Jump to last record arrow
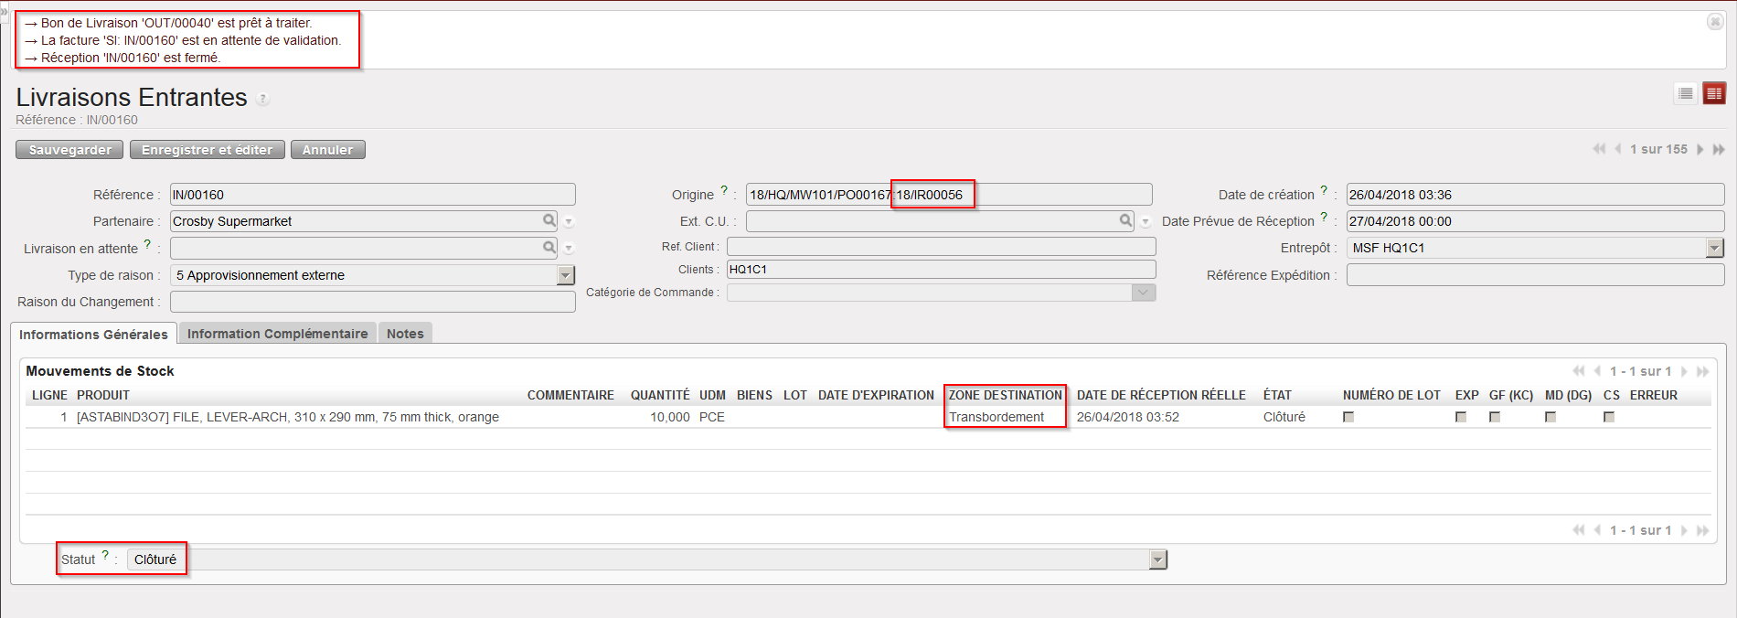This screenshot has height=618, width=1737. pyautogui.click(x=1719, y=149)
